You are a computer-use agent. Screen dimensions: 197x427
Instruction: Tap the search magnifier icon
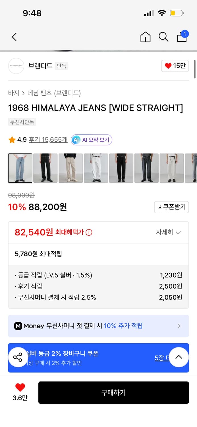[x=163, y=37]
